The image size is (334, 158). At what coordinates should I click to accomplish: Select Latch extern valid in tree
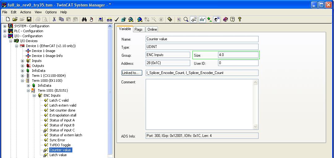63,105
